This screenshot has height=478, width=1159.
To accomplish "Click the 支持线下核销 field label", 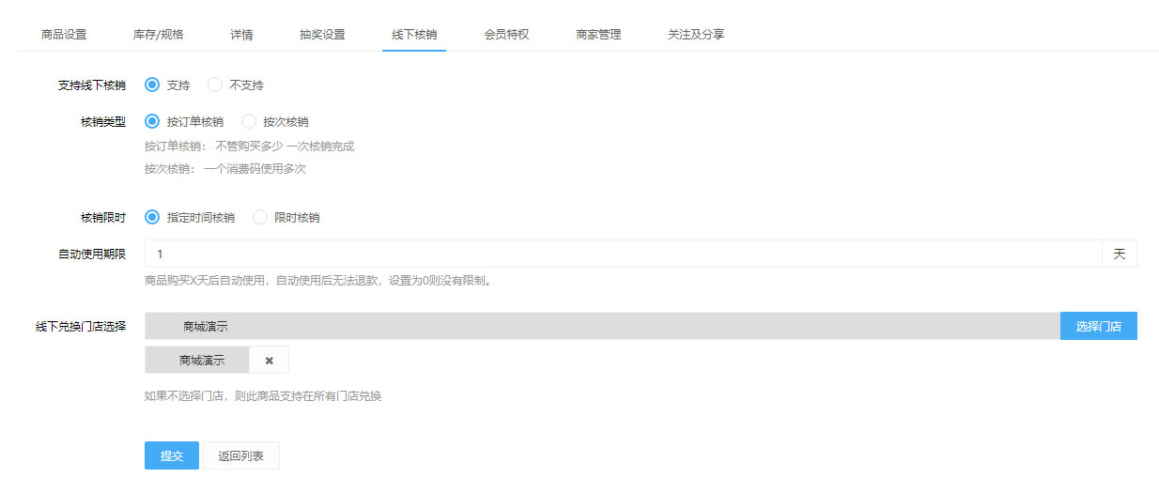I will tap(92, 85).
